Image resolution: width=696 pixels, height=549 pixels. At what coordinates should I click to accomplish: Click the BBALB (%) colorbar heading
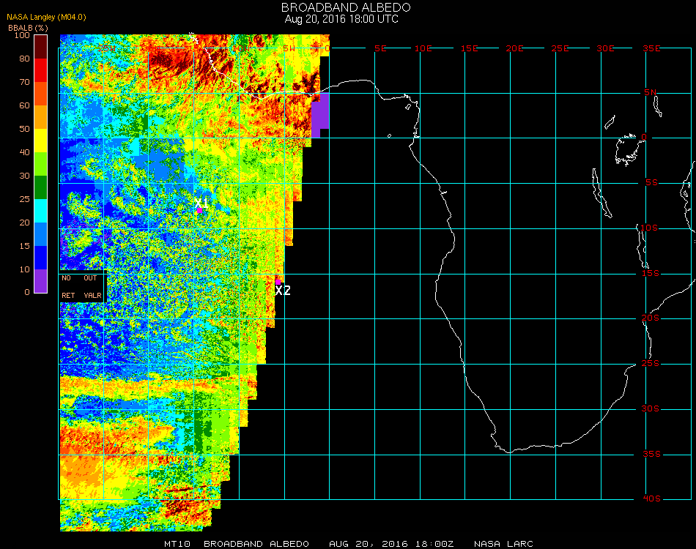click(28, 27)
